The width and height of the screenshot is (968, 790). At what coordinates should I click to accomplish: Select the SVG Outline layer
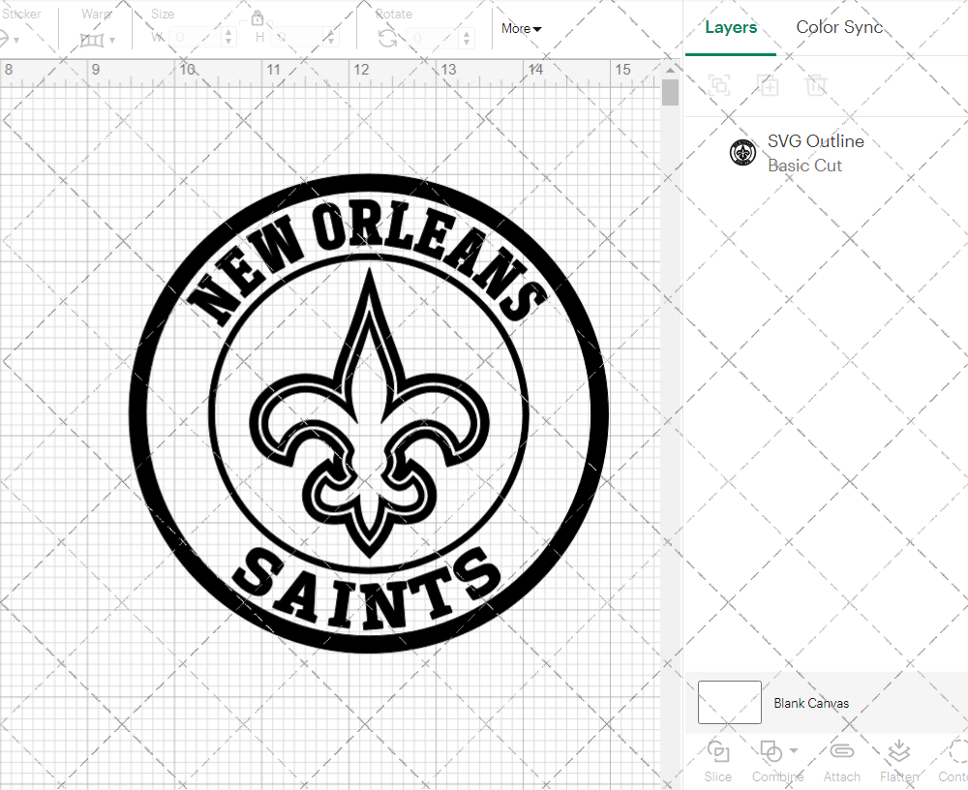coord(815,153)
